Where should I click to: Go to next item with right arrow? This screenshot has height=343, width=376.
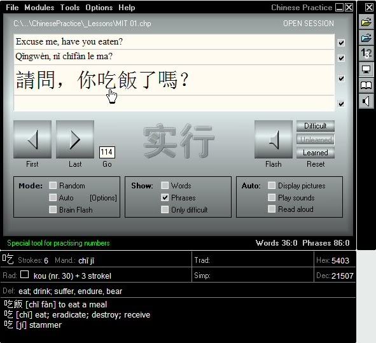click(x=75, y=139)
